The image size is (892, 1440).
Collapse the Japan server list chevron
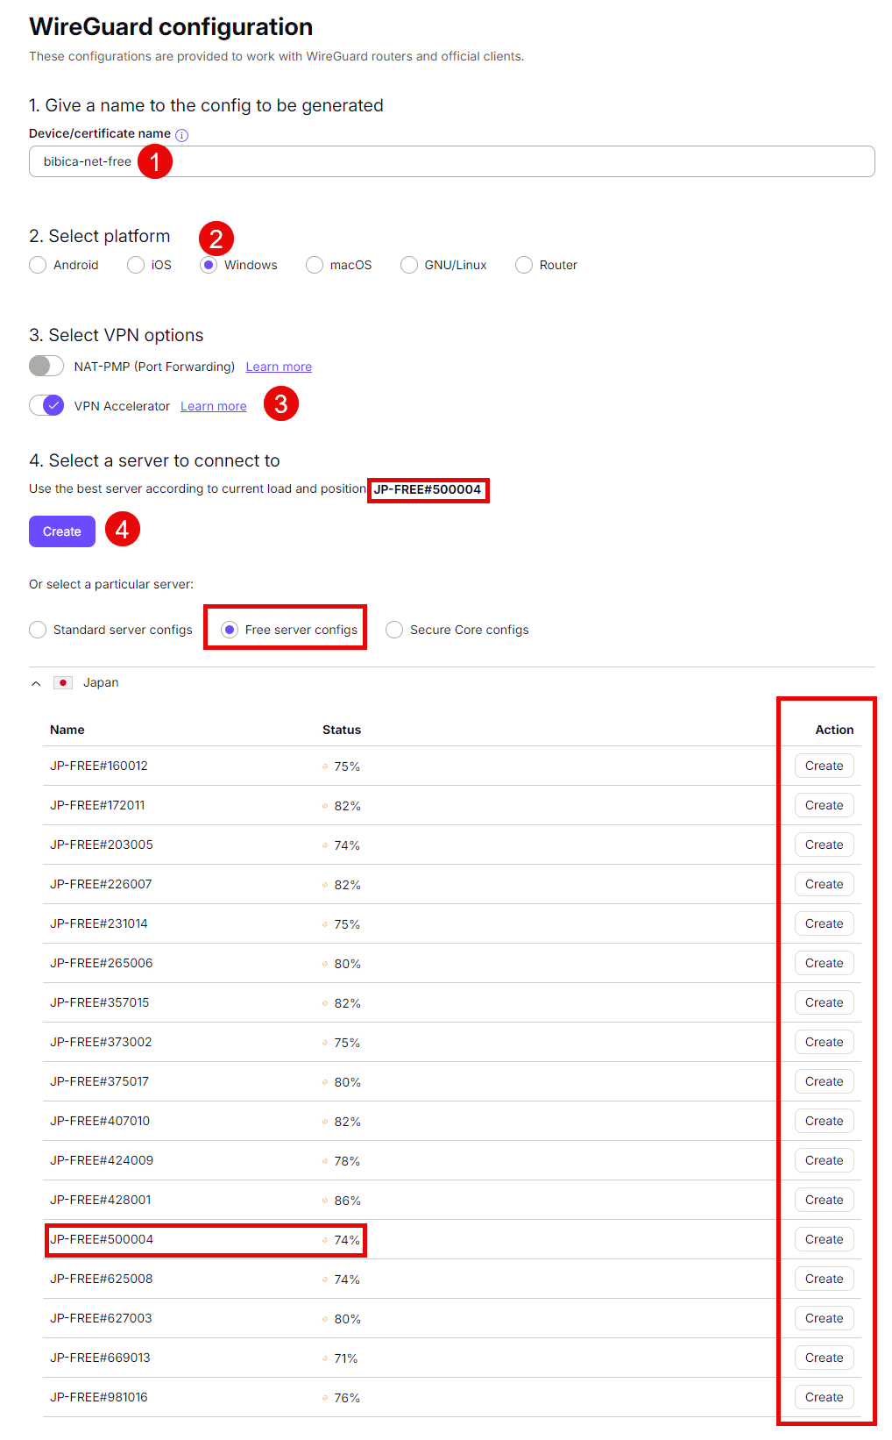point(36,683)
